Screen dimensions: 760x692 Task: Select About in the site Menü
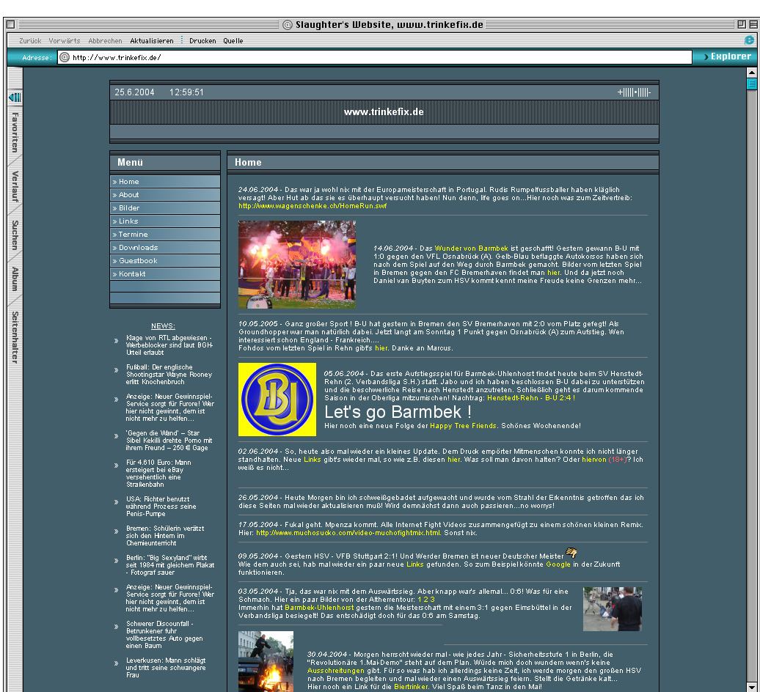click(x=165, y=195)
